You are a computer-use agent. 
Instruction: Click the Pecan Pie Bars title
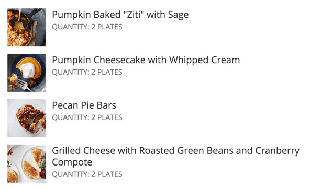(x=84, y=105)
